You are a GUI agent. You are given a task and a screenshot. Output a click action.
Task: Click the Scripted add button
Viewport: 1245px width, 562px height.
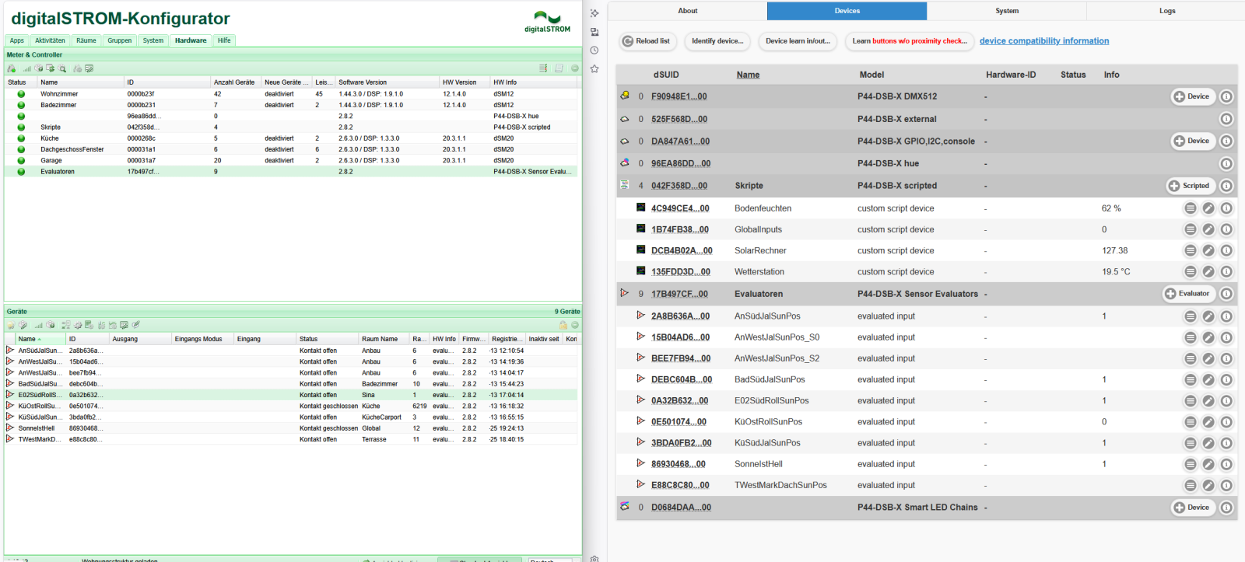1191,186
